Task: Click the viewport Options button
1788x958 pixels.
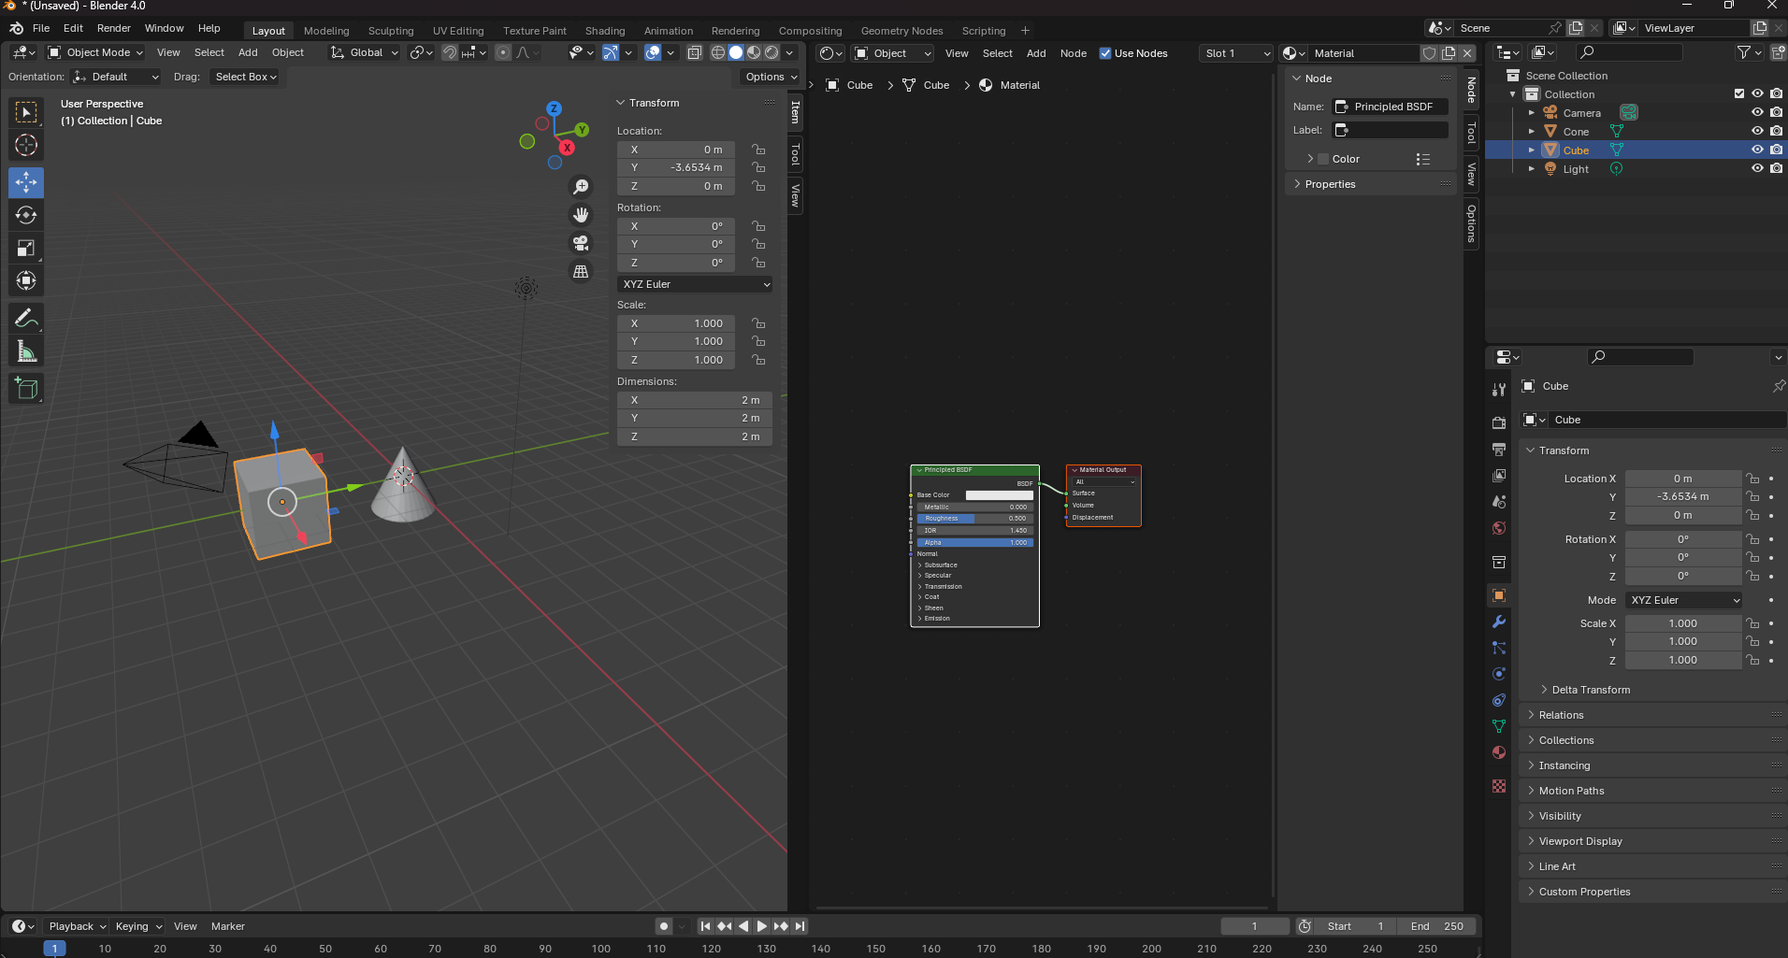Action: (x=771, y=77)
